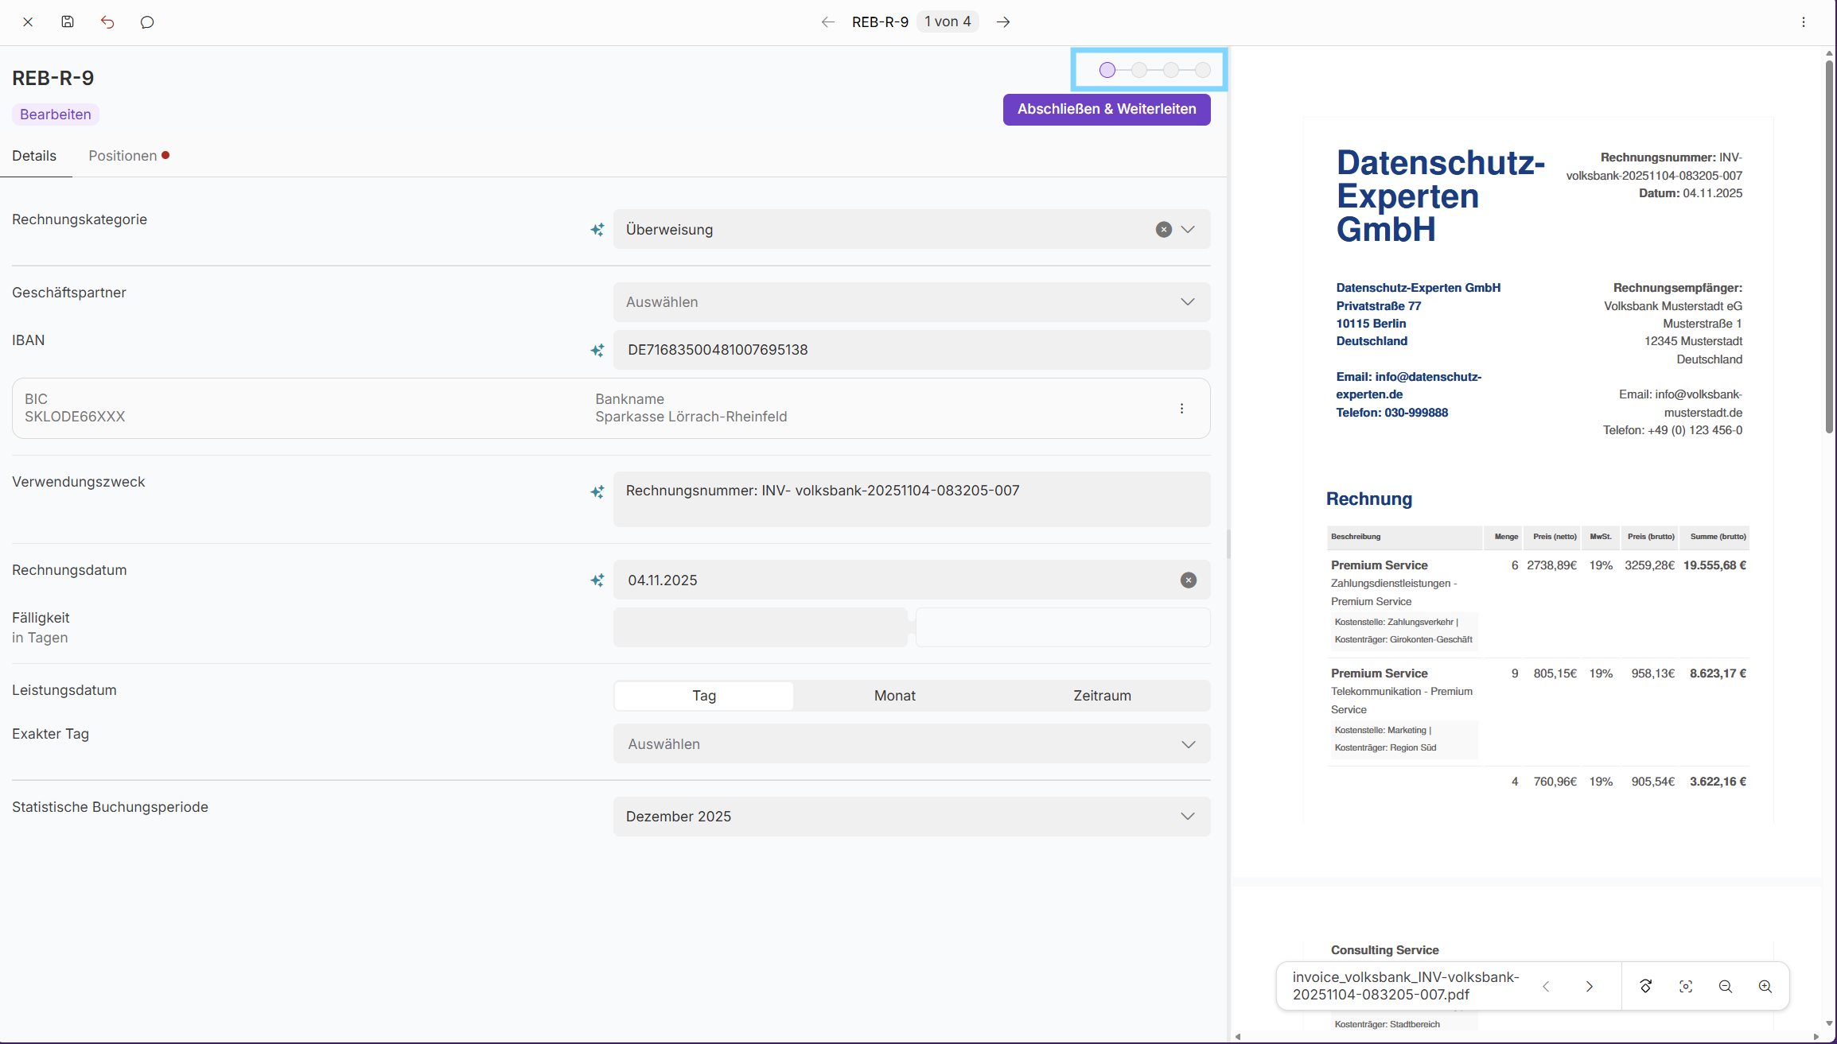1837x1044 pixels.
Task: Expand the Geschäftspartner dropdown
Action: point(912,302)
